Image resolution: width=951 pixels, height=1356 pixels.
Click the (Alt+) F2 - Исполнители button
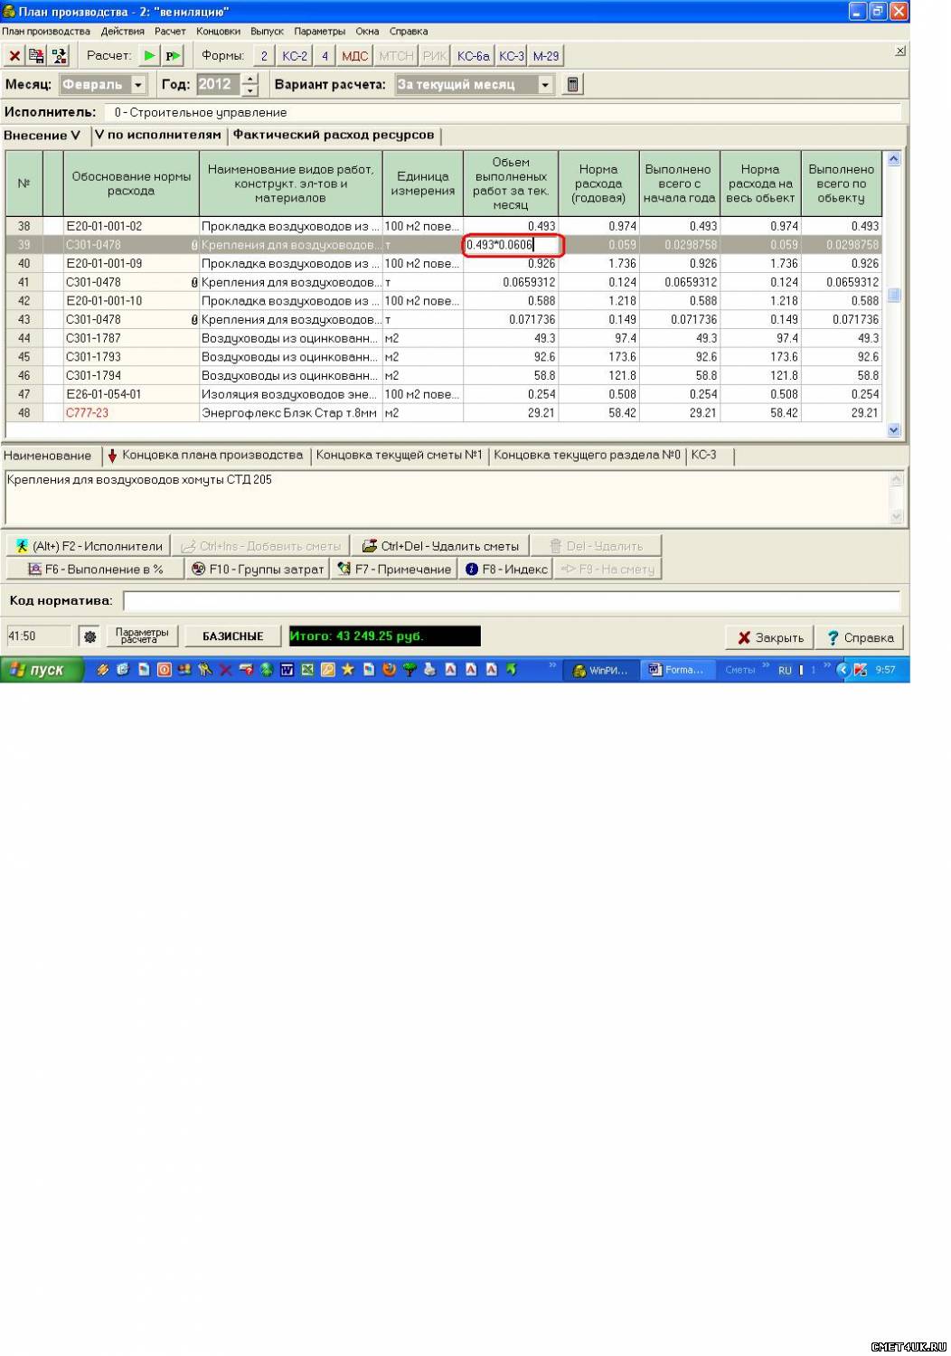click(89, 546)
